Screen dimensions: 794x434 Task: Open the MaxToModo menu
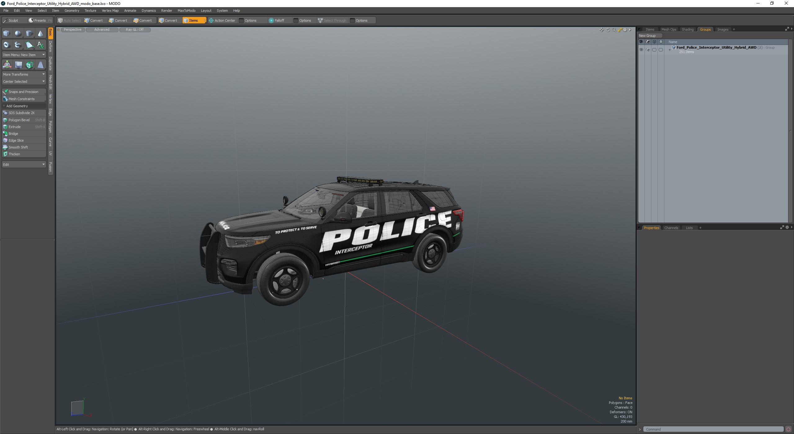click(x=186, y=11)
